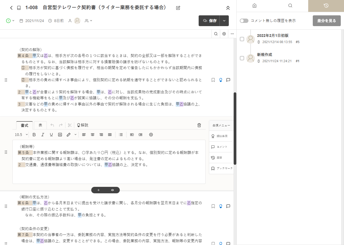
Task: Show the lightbulb explanation for 第４条
Action: point(221,80)
